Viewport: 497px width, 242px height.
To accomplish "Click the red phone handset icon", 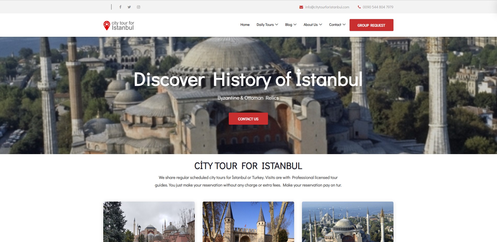I will (359, 7).
